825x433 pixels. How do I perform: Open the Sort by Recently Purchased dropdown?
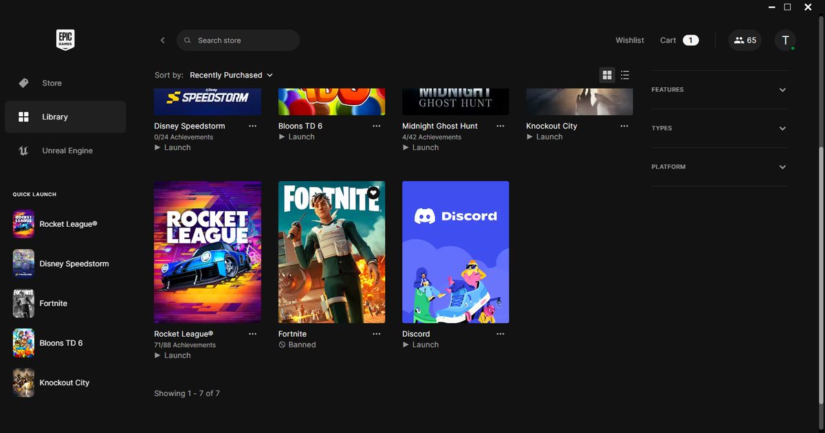click(231, 75)
